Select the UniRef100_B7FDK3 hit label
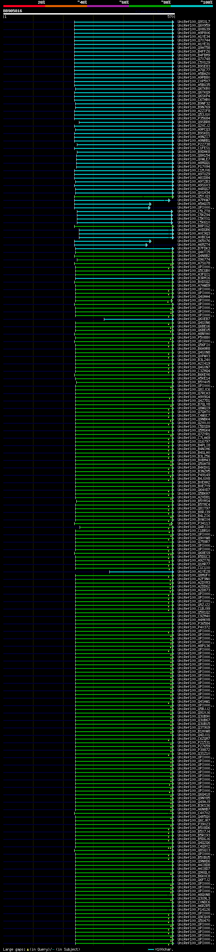Screen dimensions: 216x952 (194, 249)
